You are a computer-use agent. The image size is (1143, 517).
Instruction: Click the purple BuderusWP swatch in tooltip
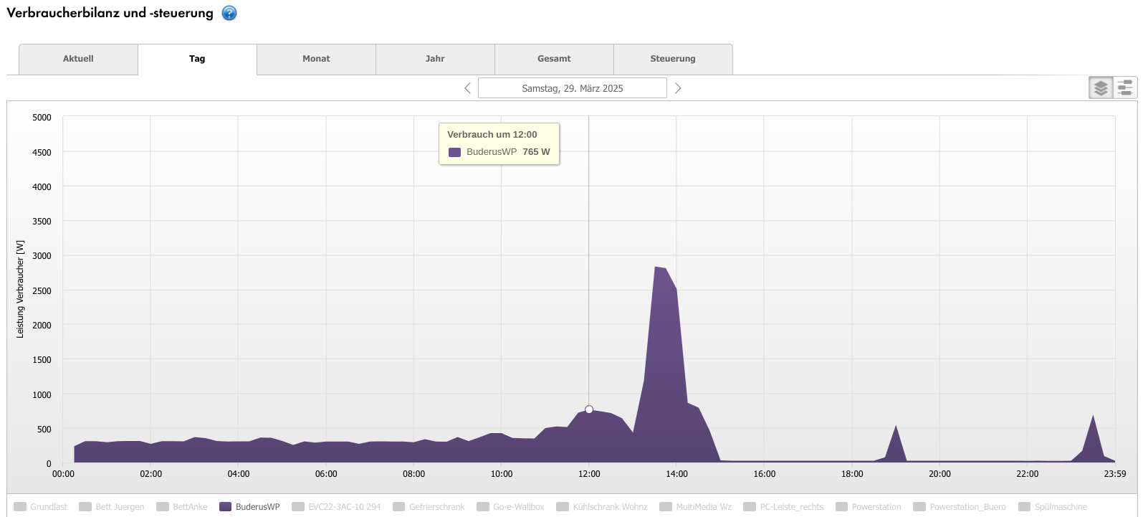(x=454, y=152)
